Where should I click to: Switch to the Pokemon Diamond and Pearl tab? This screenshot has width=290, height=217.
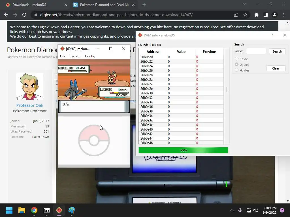pyautogui.click(x=104, y=5)
